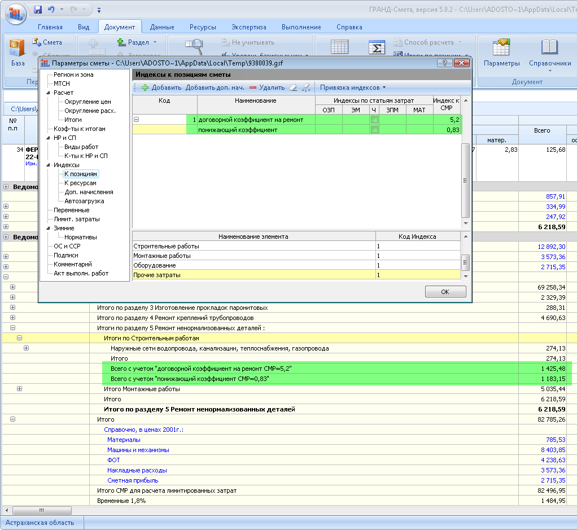
Task: Open the База normative base icon
Action: (18, 49)
